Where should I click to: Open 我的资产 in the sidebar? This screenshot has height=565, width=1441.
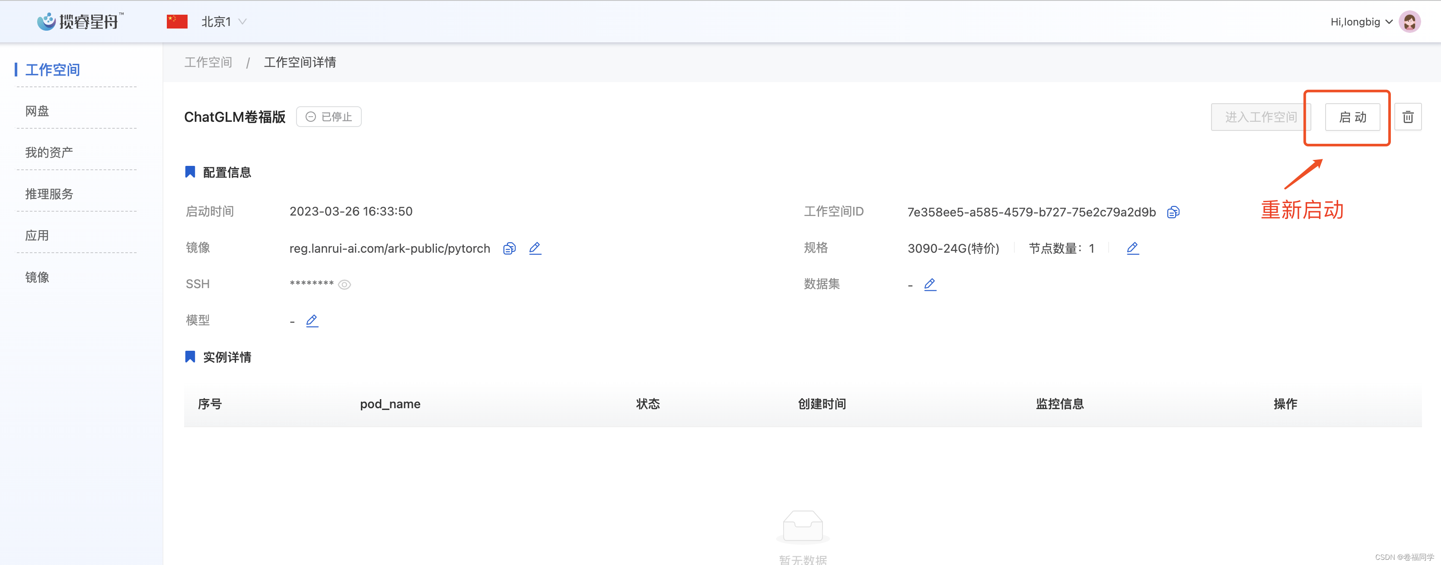(49, 152)
